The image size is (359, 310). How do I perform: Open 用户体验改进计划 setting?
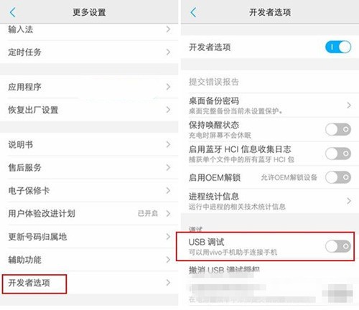[89, 213]
